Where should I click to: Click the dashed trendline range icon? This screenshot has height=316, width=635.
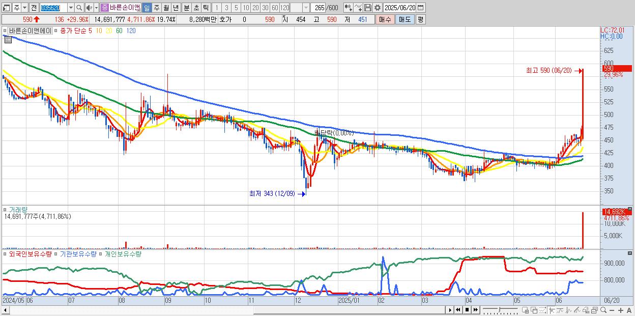click(542, 310)
